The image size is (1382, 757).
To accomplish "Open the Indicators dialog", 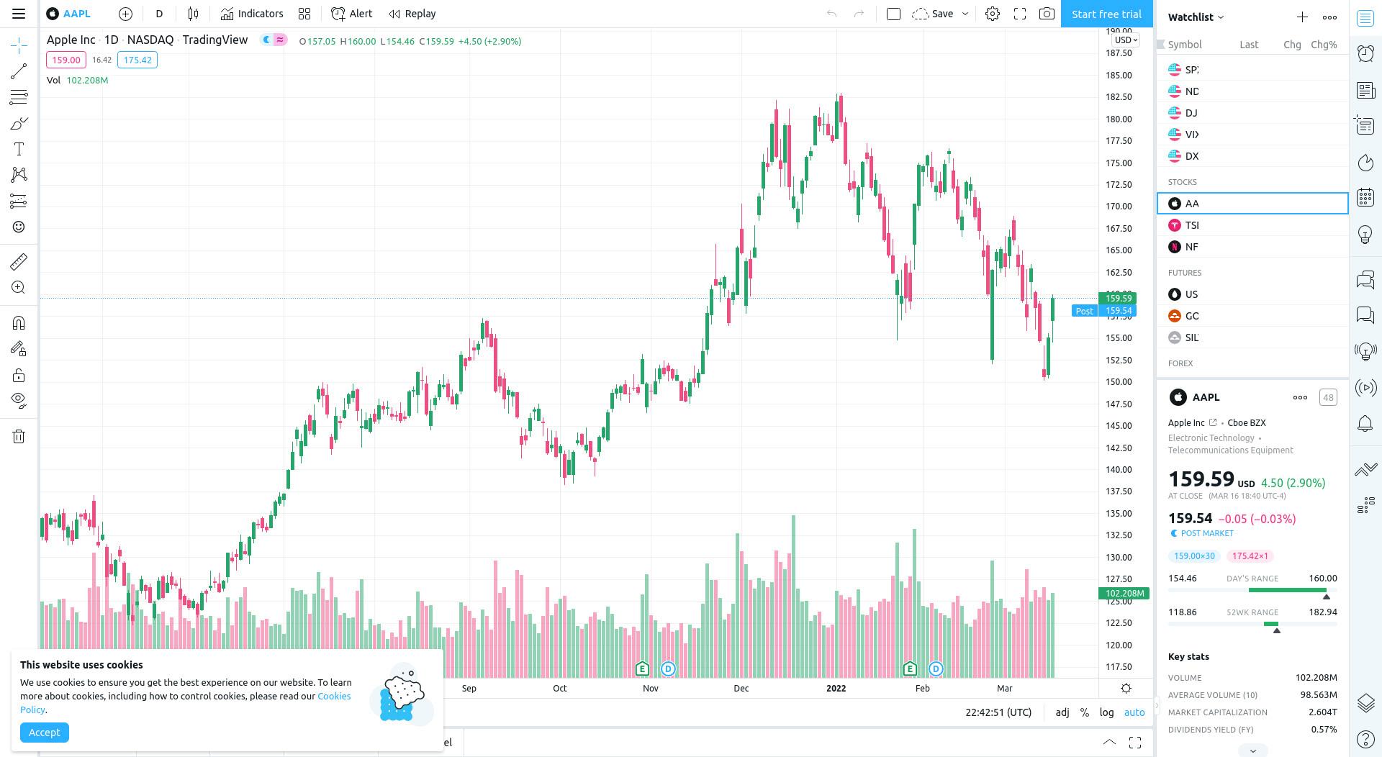I will click(252, 14).
